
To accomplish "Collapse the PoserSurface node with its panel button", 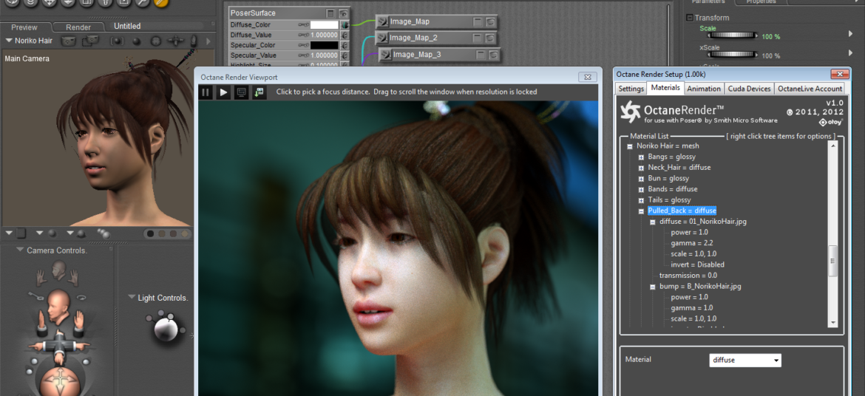I will [330, 13].
